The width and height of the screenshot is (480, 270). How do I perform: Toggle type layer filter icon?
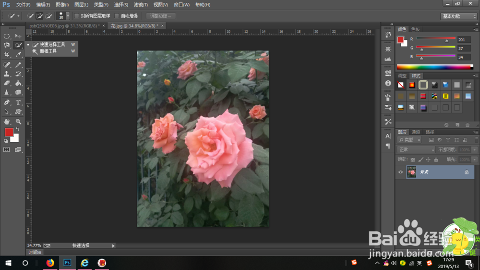[x=448, y=140]
